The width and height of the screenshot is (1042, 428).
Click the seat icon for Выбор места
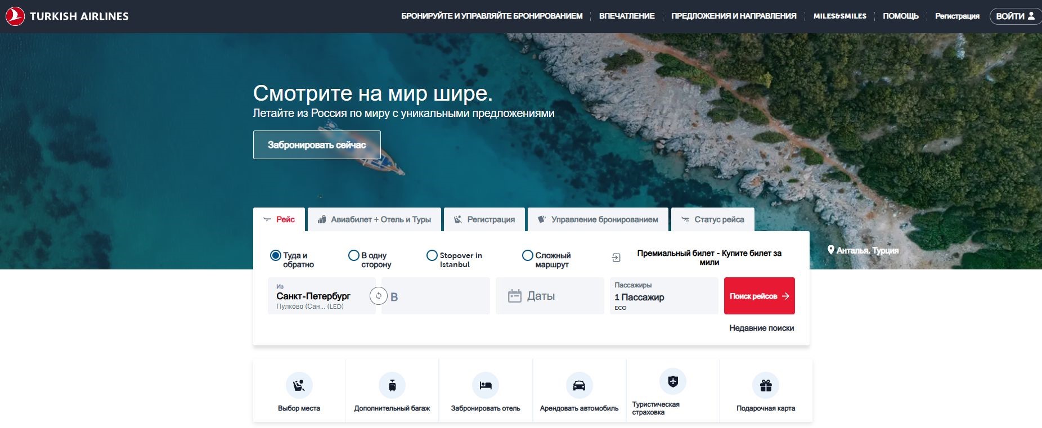(299, 385)
